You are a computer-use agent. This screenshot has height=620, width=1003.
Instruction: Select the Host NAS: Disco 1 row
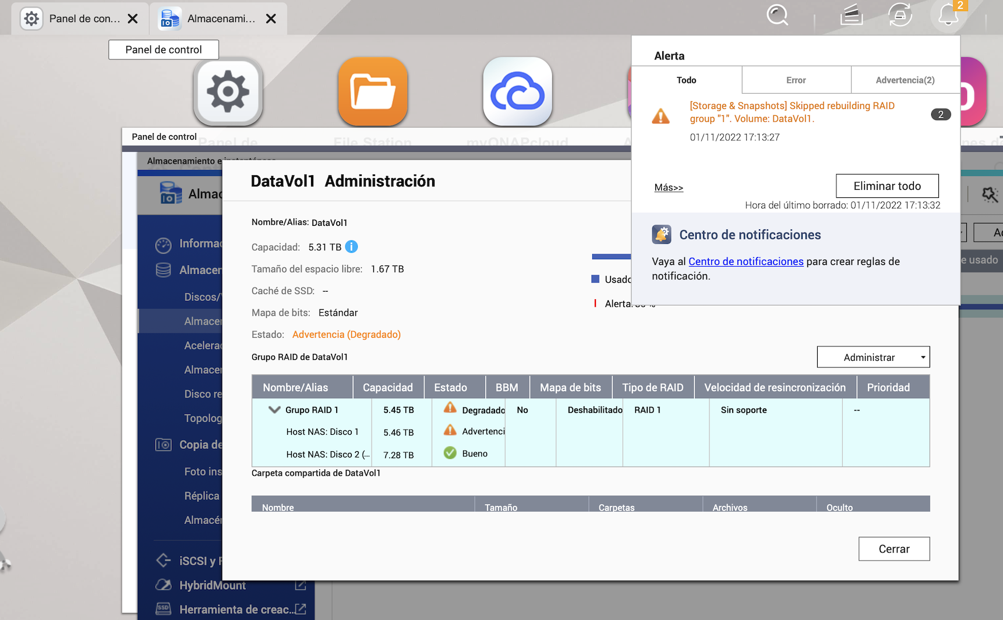click(322, 432)
